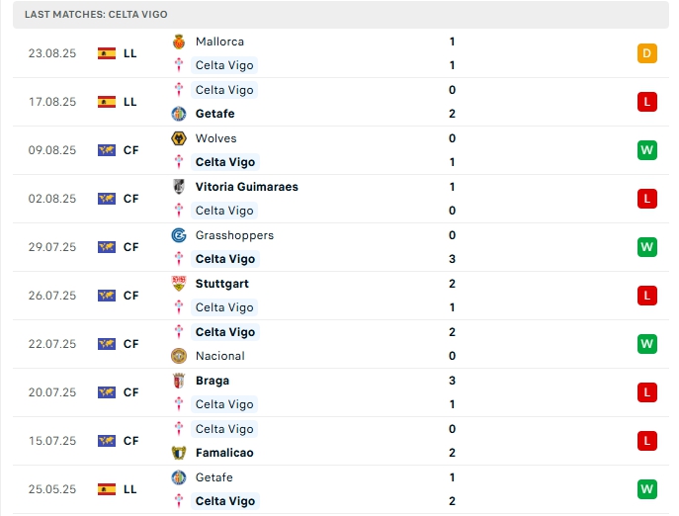Open the Stuttgart team link
The width and height of the screenshot is (679, 516).
(221, 284)
